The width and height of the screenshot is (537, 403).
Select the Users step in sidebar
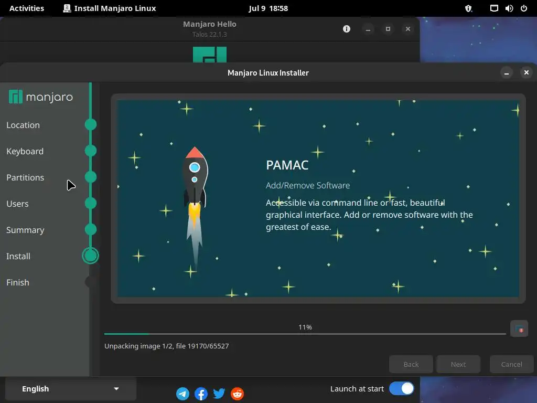(x=17, y=204)
